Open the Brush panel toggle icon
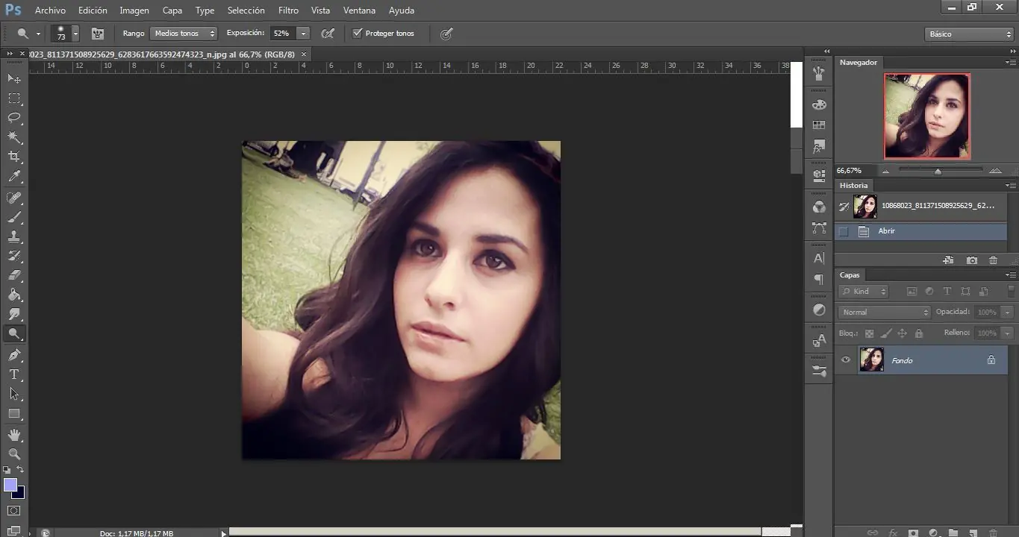The image size is (1019, 537). pos(97,34)
